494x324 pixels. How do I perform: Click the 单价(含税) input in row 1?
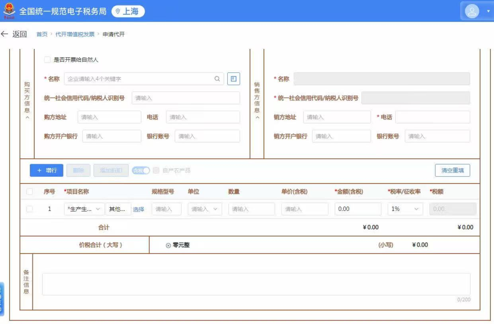[305, 209]
